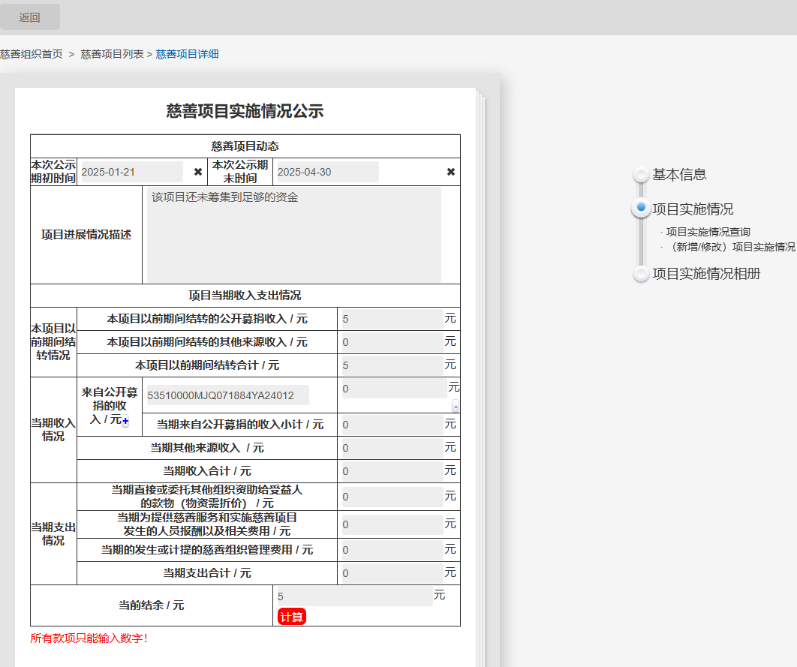
Task: Clear the 本次公示期初时间 date with the X icon
Action: pyautogui.click(x=198, y=172)
